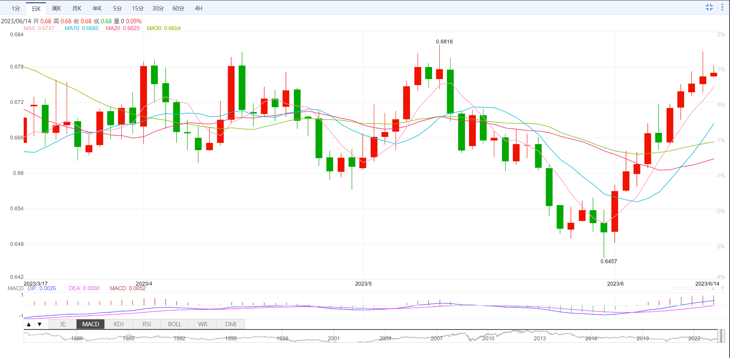730x358 pixels.
Task: Switch to the 周K weekly chart
Action: point(56,8)
